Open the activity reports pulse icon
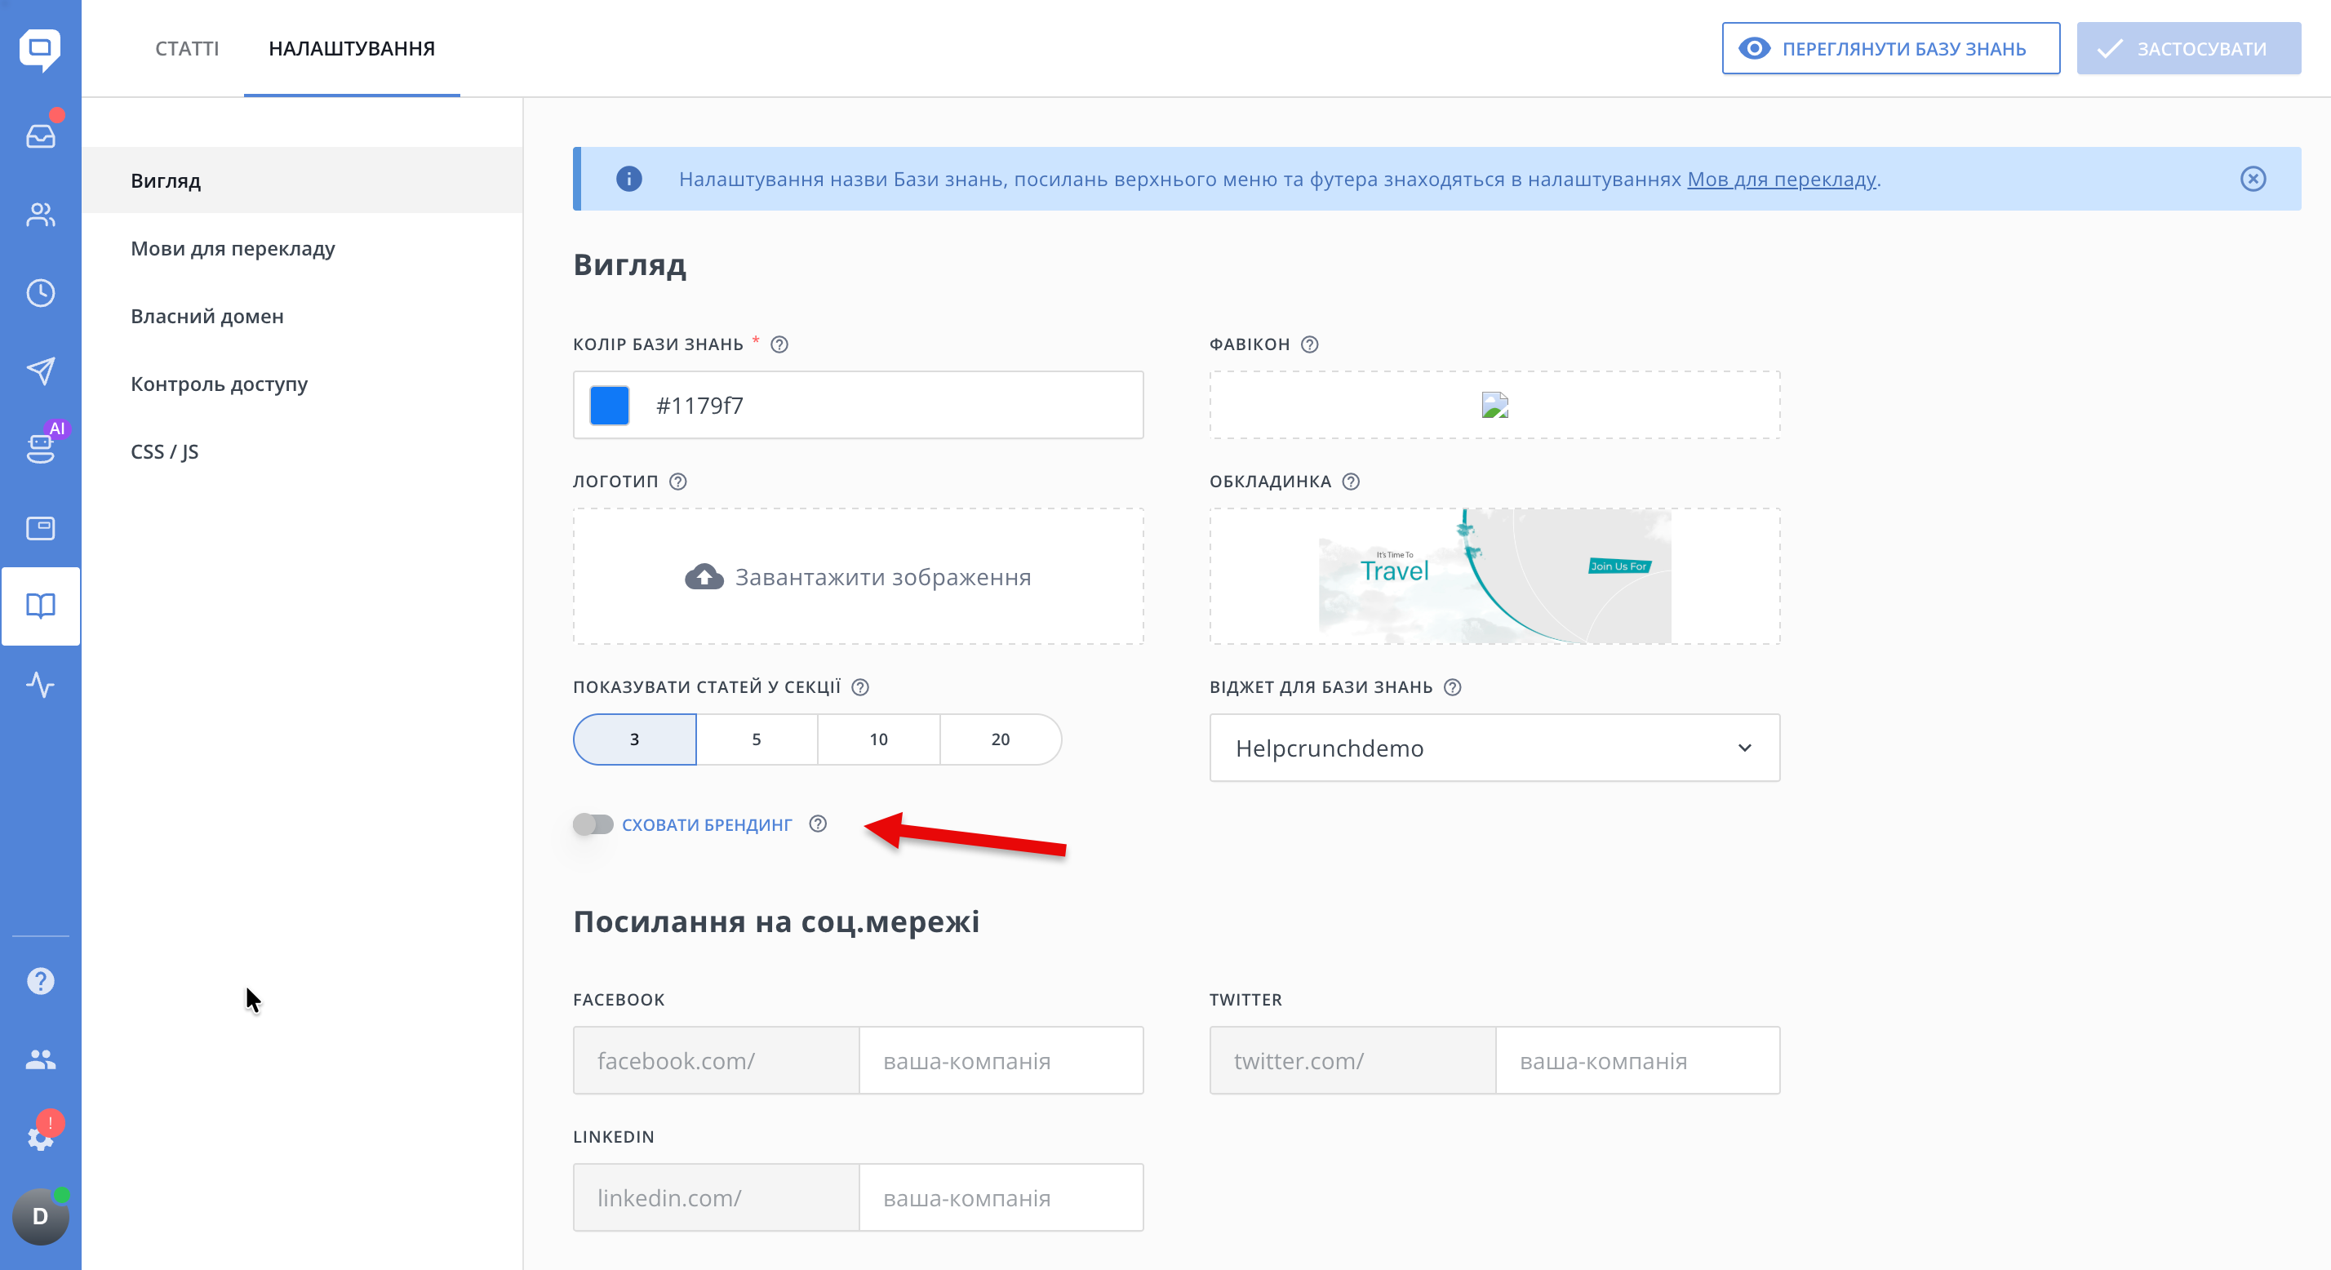2331x1270 pixels. [41, 684]
